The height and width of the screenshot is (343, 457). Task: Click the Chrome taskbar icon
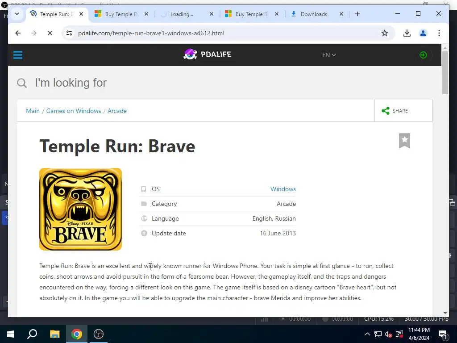[x=76, y=334]
